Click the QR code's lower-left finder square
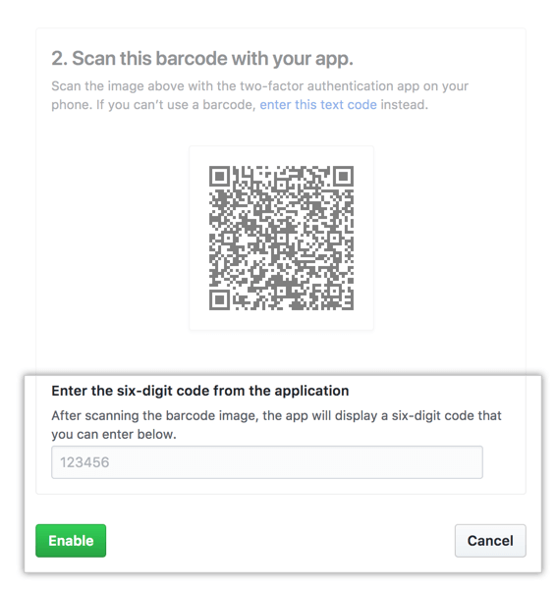Screen dimensions: 556x589 pos(219,300)
